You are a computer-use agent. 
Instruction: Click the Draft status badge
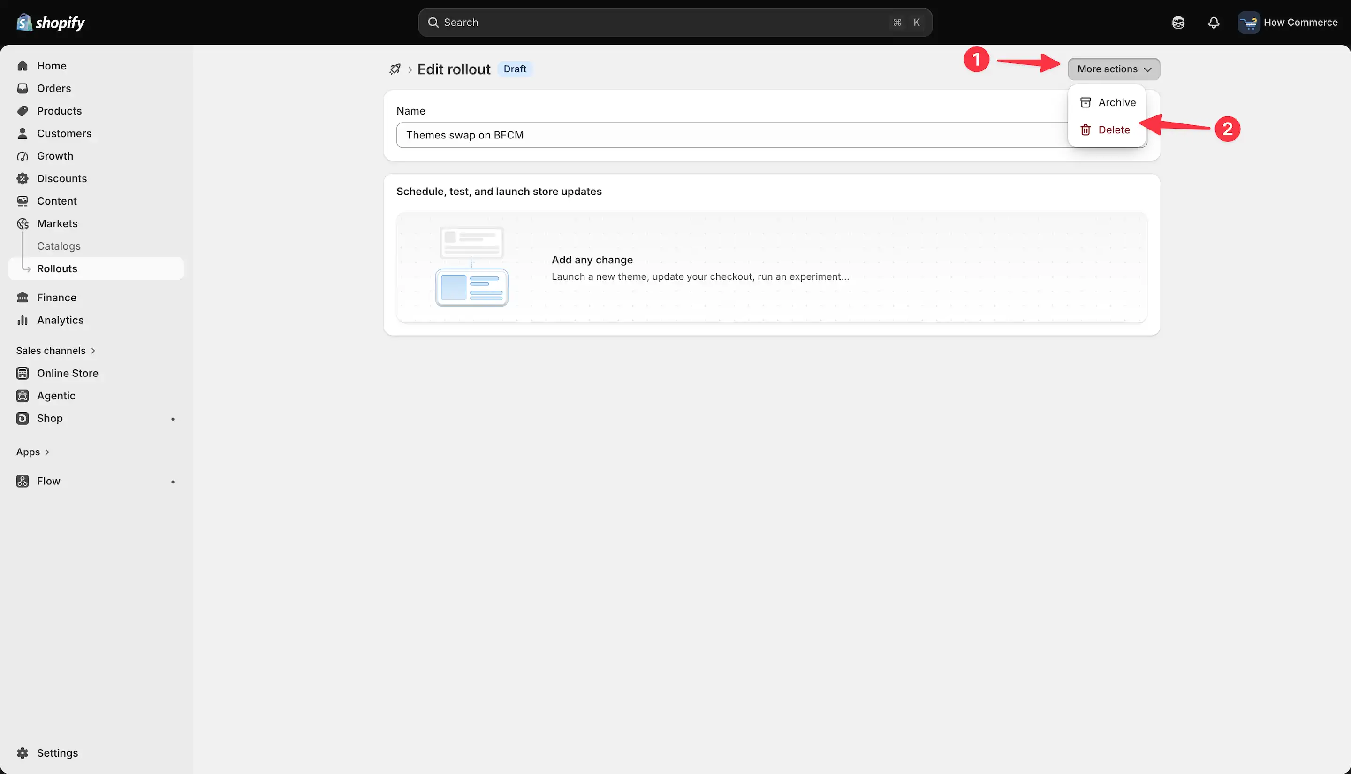point(515,69)
